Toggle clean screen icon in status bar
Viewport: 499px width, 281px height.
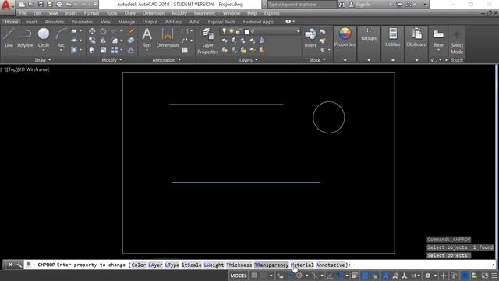(485, 276)
